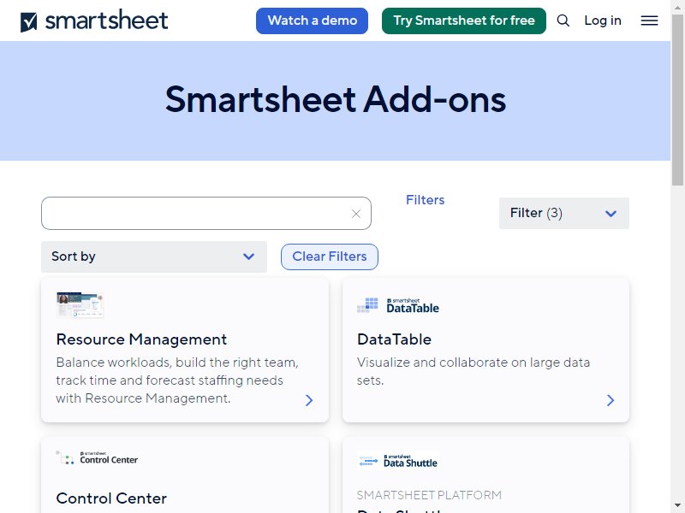The width and height of the screenshot is (685, 513).
Task: Click the Smartsheet Add-ons heading
Action: coord(336,99)
